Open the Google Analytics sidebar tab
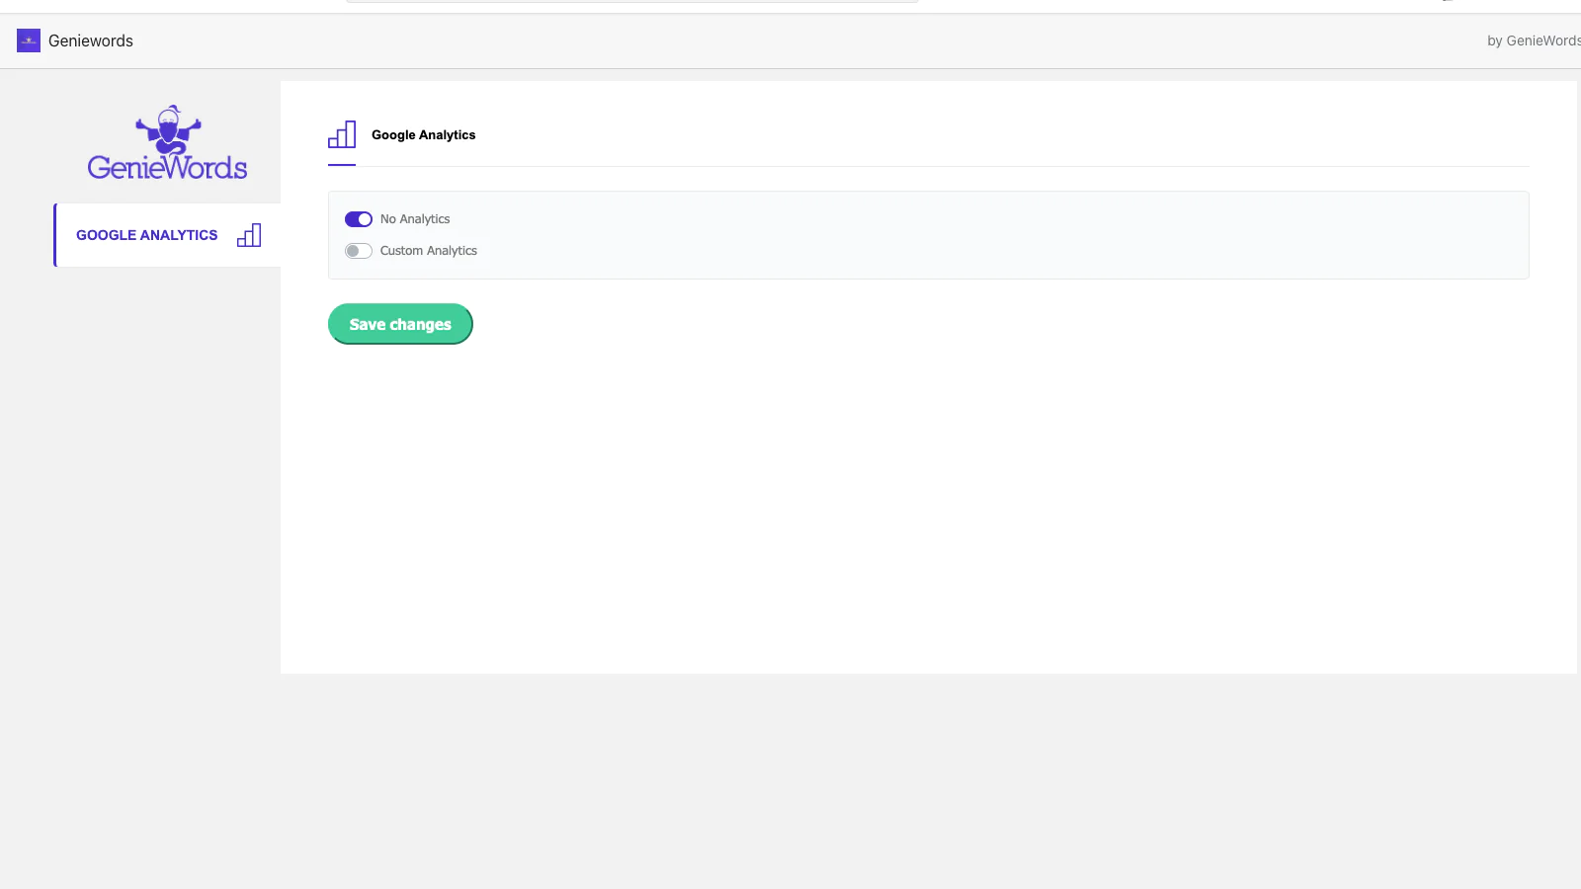 [168, 235]
